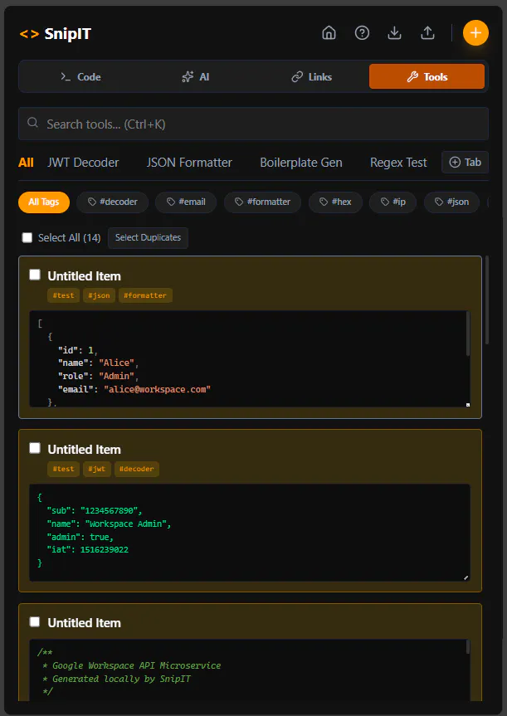Filter by #formatter tag chip
Screen dimensions: 507x716
click(263, 202)
